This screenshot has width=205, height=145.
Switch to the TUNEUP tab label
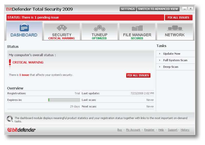click(x=99, y=35)
